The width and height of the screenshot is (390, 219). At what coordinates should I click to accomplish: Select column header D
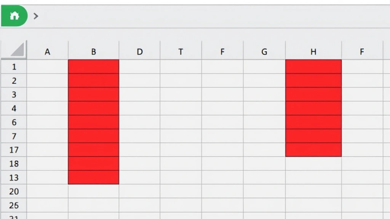pyautogui.click(x=140, y=51)
